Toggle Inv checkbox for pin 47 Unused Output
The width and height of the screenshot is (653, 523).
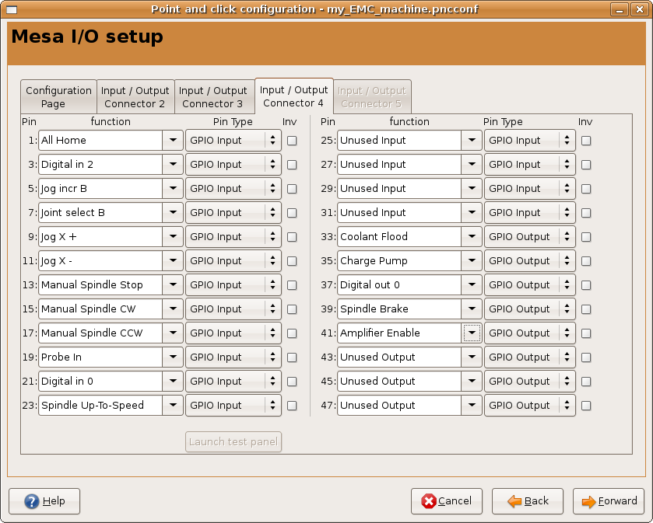(586, 406)
